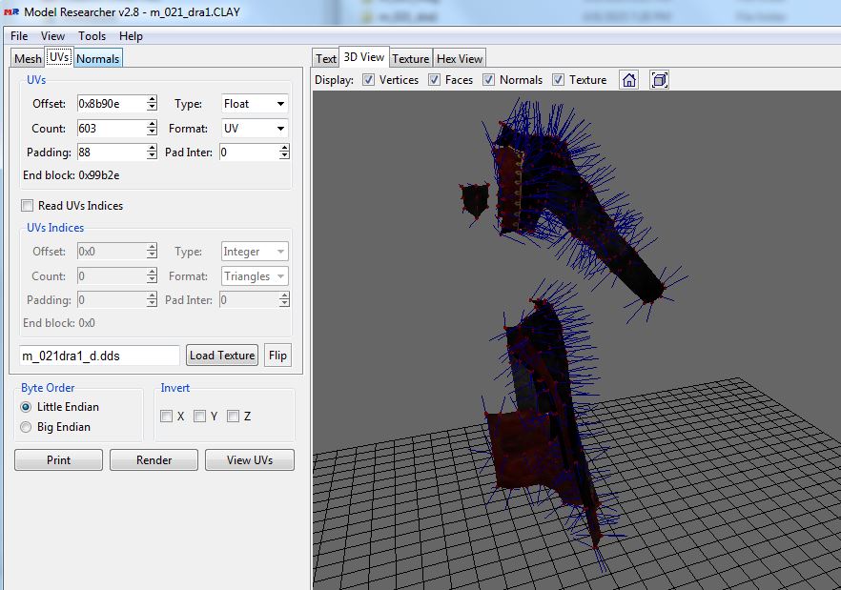The height and width of the screenshot is (590, 841).
Task: Click the 3D box perspective icon
Action: coord(659,80)
